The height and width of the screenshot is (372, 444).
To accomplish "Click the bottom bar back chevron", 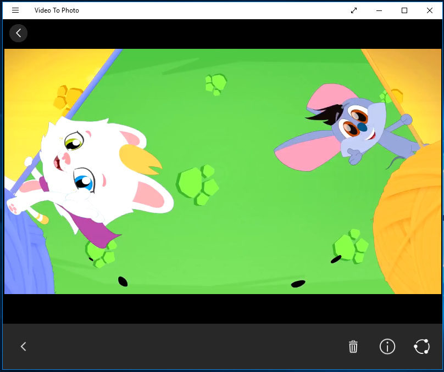I will pyautogui.click(x=24, y=347).
